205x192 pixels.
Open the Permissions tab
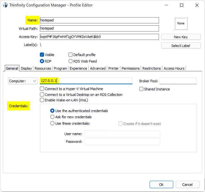point(131,68)
